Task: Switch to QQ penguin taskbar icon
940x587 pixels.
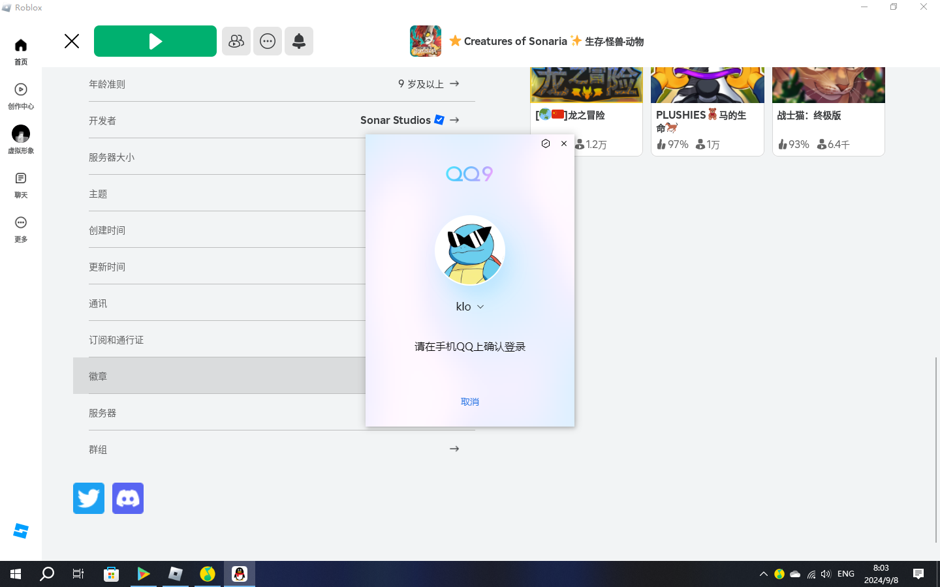Action: point(240,574)
